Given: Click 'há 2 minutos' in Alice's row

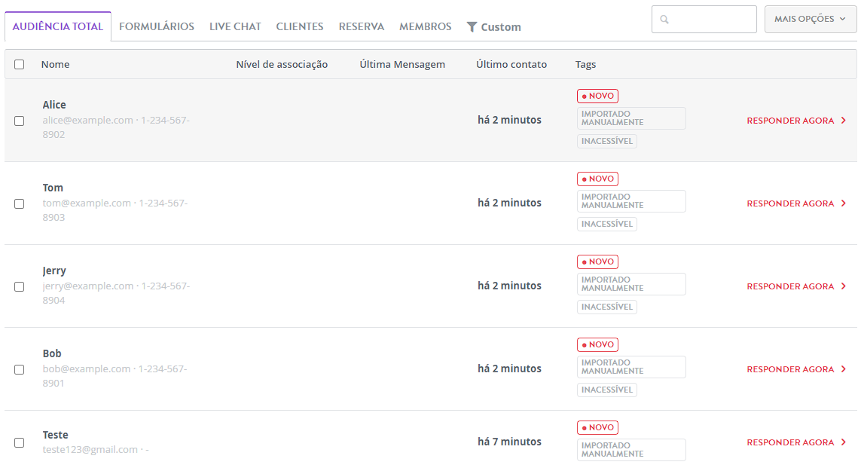Looking at the screenshot, I should [x=509, y=120].
